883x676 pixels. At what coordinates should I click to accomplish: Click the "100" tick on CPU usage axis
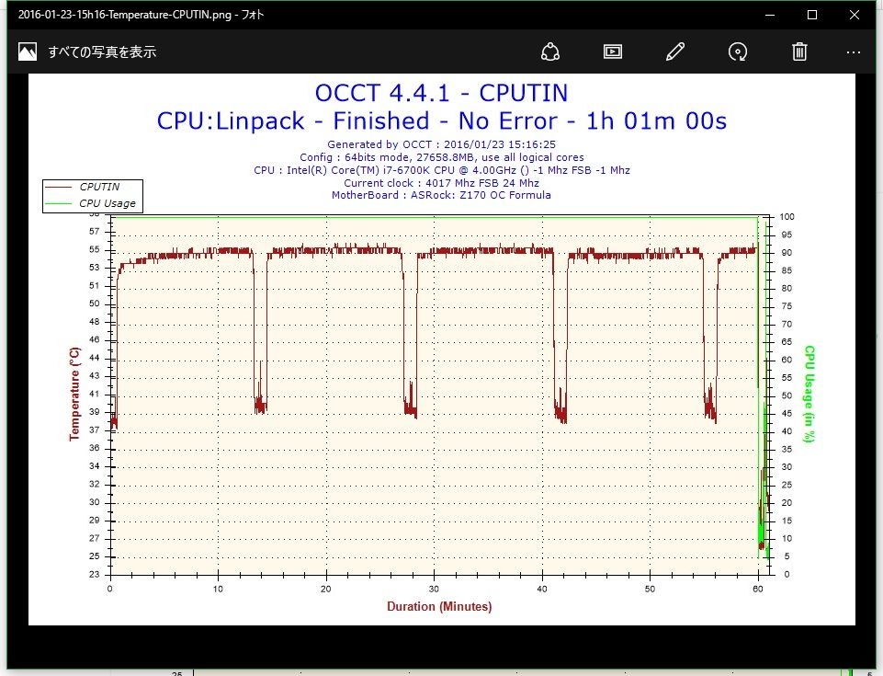pyautogui.click(x=787, y=216)
